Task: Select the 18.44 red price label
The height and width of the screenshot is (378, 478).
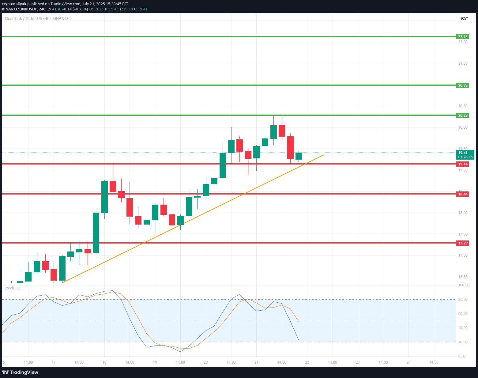Action: (462, 194)
